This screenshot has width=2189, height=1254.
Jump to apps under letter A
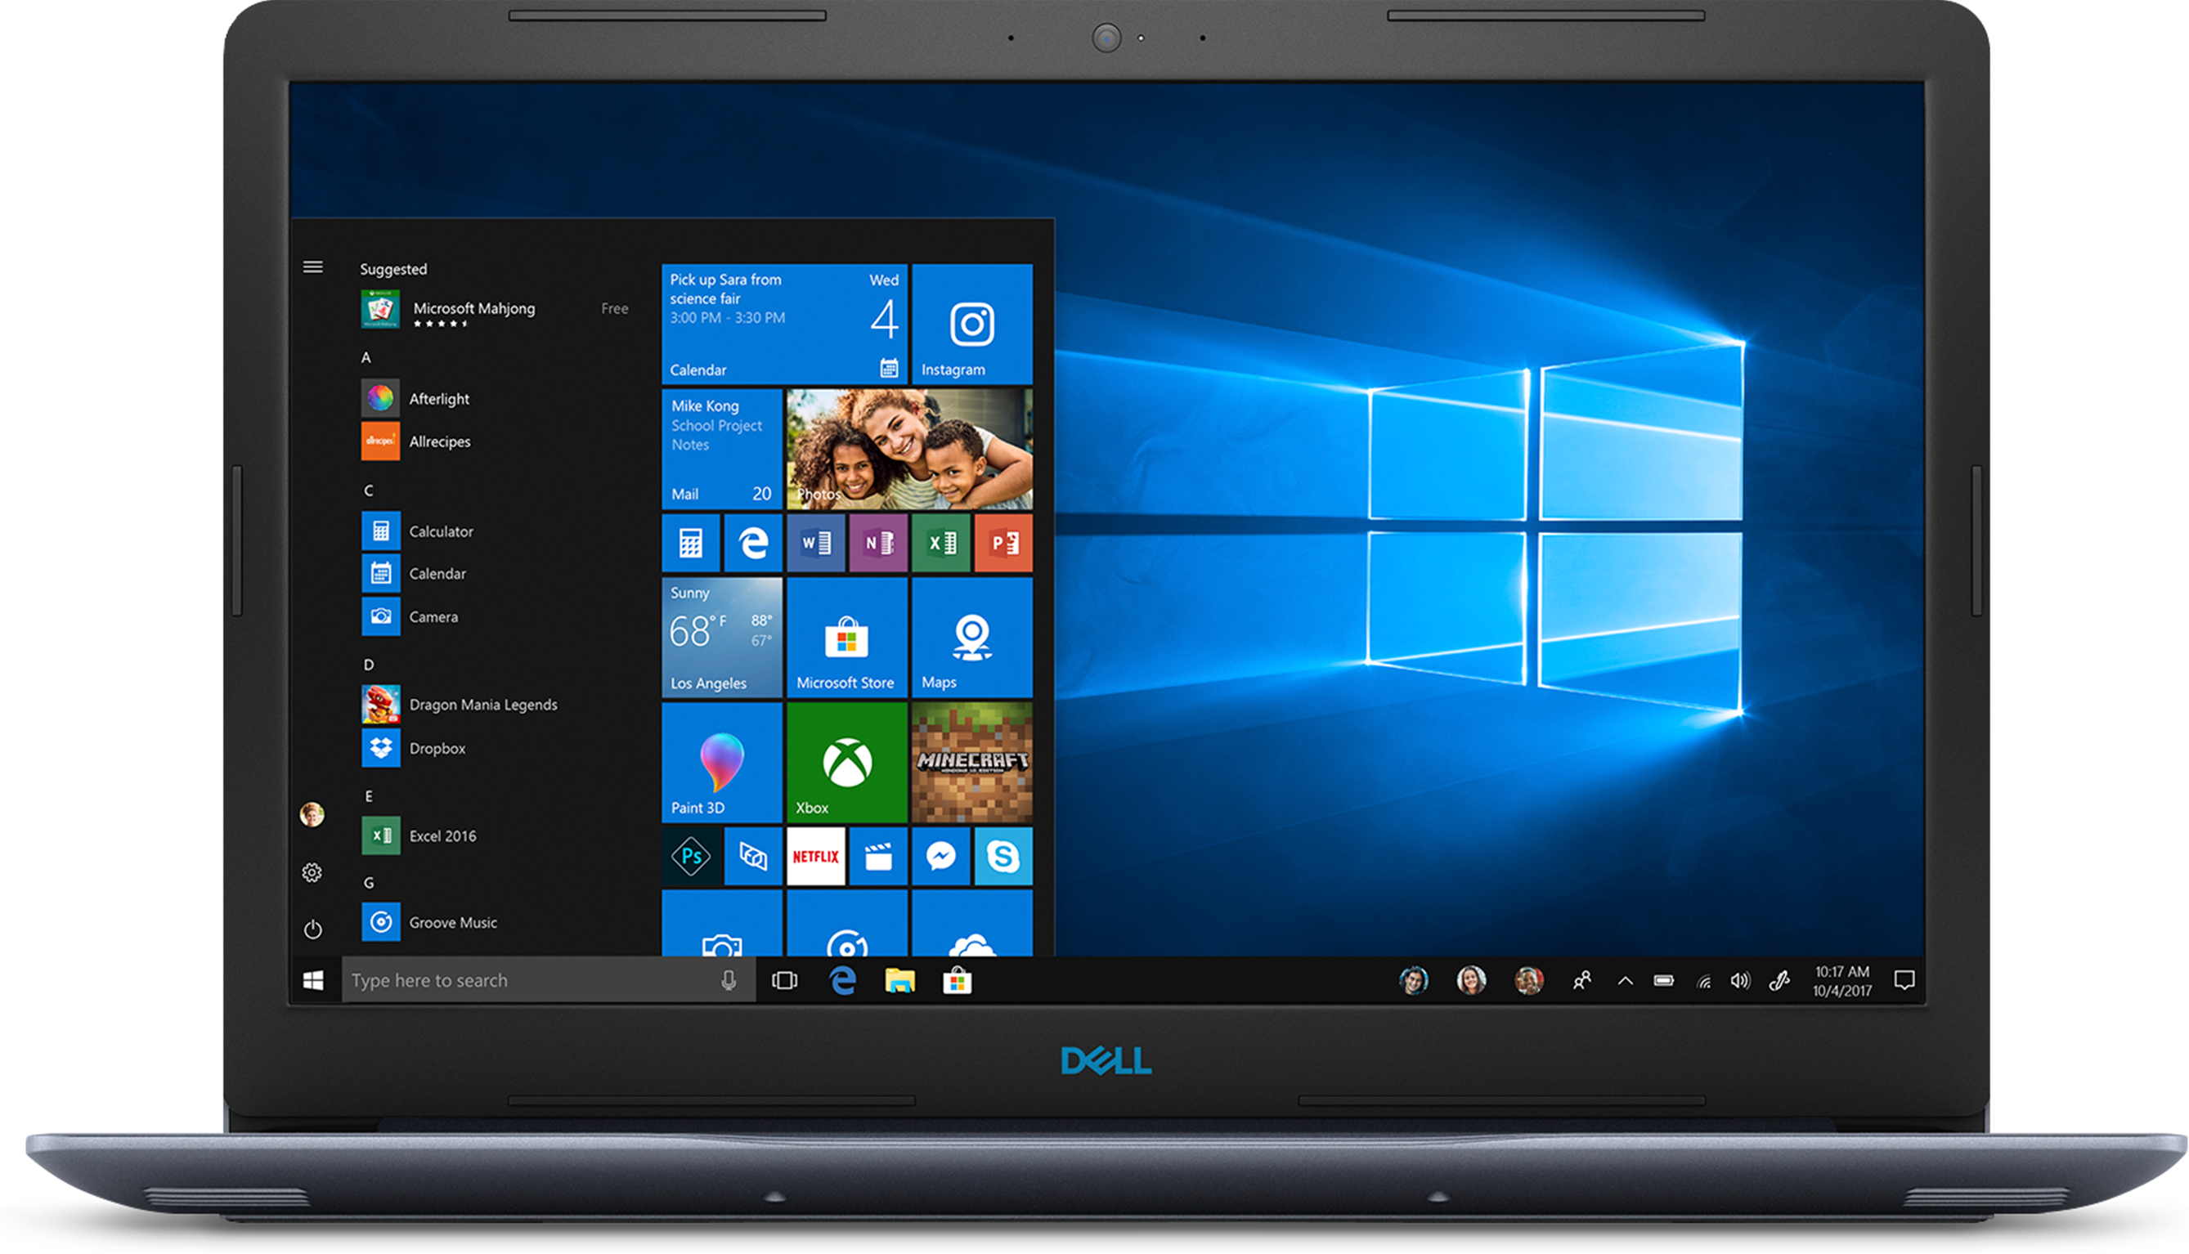[366, 357]
